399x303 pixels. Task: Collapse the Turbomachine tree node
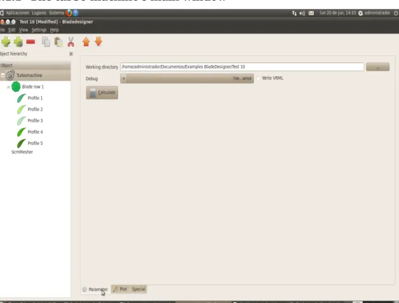(x=3, y=75)
